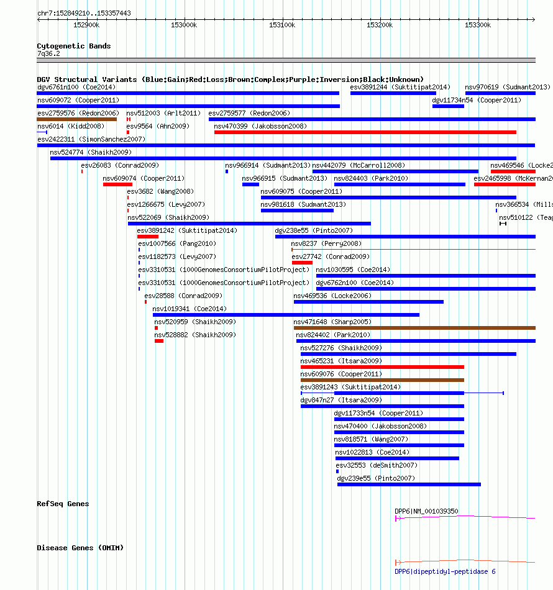The width and height of the screenshot is (553, 590).
Task: Select the nsv824403 (Park2010) label
Action: 371,178
